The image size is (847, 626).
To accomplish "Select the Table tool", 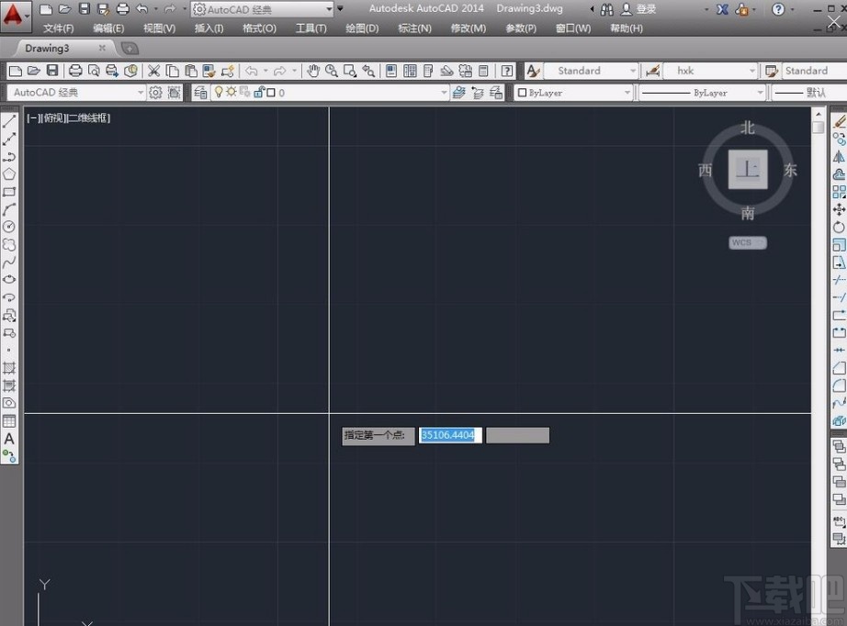I will (x=9, y=421).
